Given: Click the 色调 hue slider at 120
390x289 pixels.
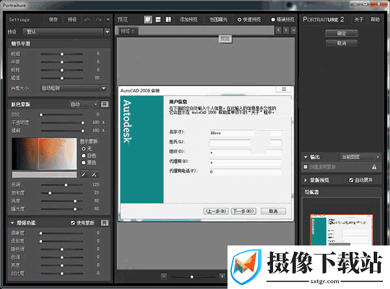Looking at the screenshot, I should click(66, 185).
